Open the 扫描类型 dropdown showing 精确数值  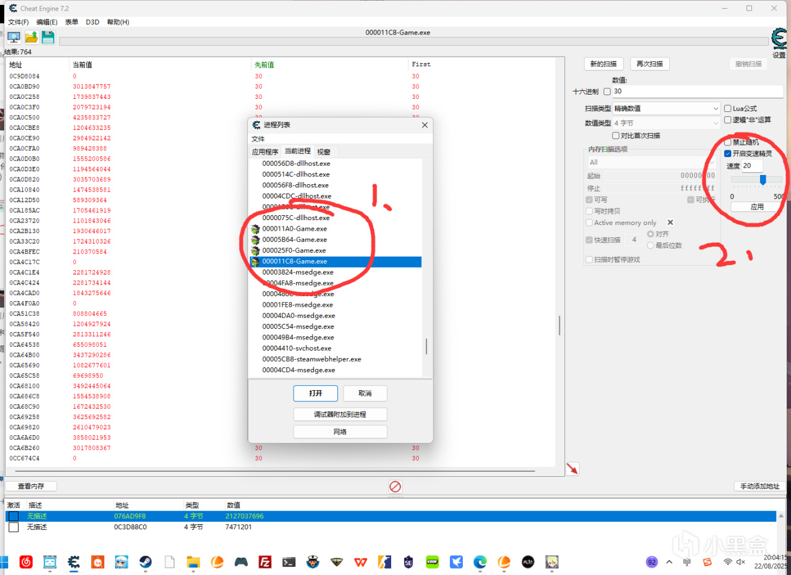pyautogui.click(x=666, y=108)
